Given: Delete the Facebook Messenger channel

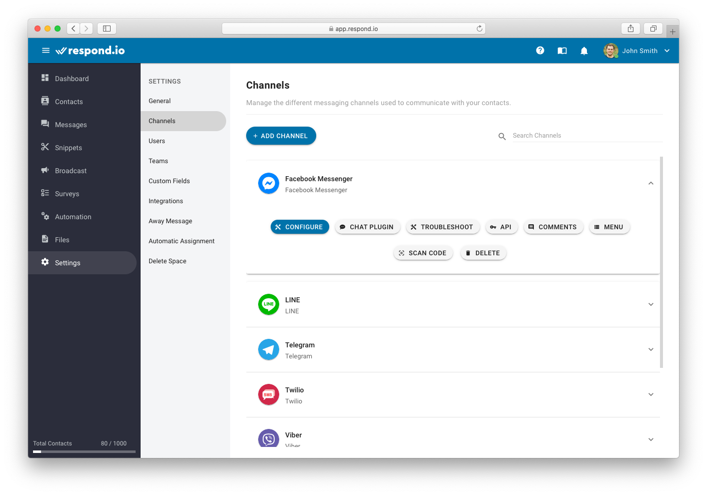Looking at the screenshot, I should tap(483, 253).
